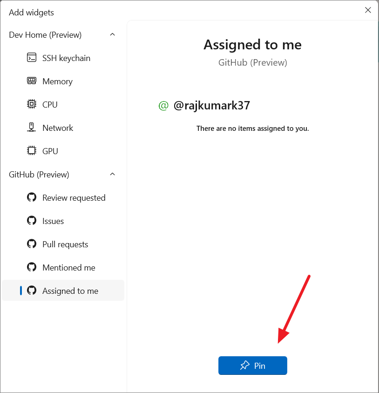
Task: Click the Memory RAM icon
Action: tap(32, 81)
